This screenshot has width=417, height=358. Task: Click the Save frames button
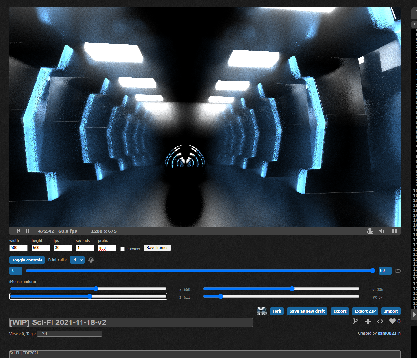(x=157, y=248)
